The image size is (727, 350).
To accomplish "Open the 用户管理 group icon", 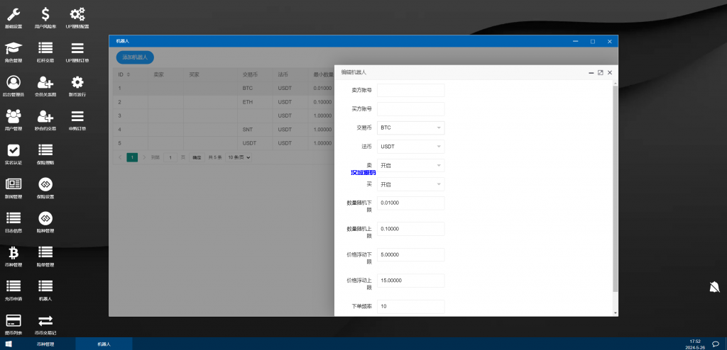I will [x=13, y=115].
